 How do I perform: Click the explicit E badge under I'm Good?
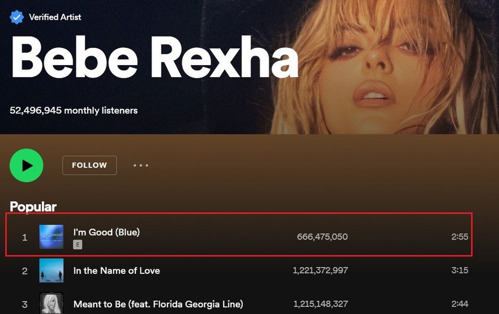[77, 244]
